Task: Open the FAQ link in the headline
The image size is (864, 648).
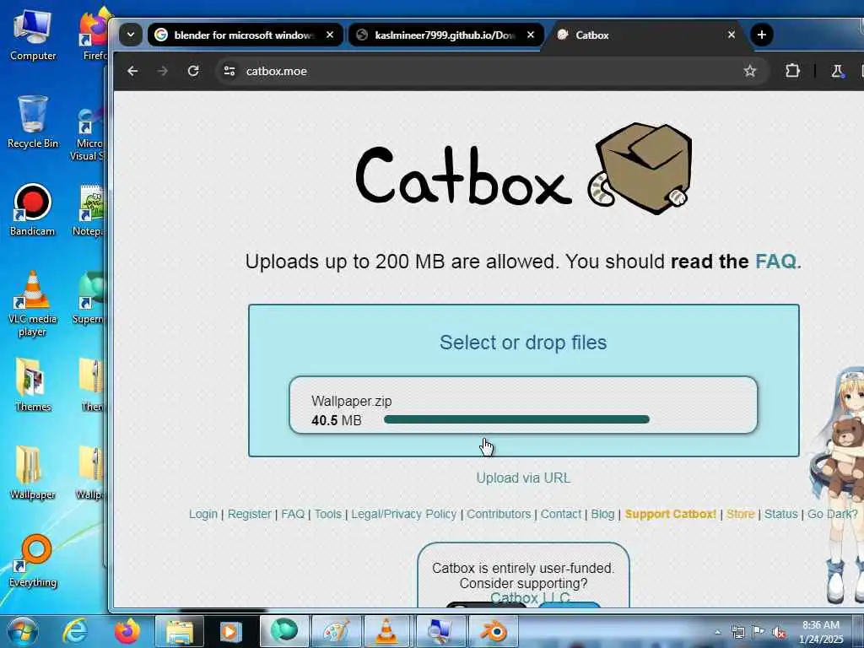Action: pos(777,262)
